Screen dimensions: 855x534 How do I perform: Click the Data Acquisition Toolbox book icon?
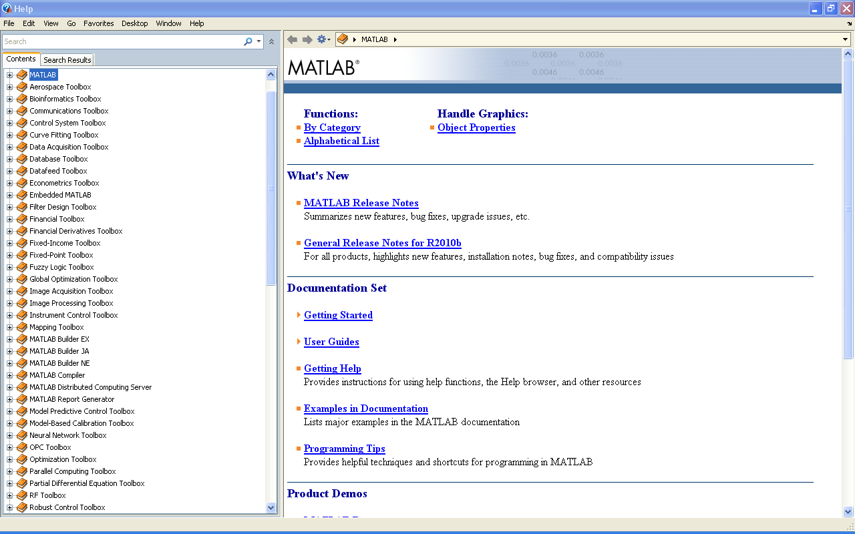point(22,147)
